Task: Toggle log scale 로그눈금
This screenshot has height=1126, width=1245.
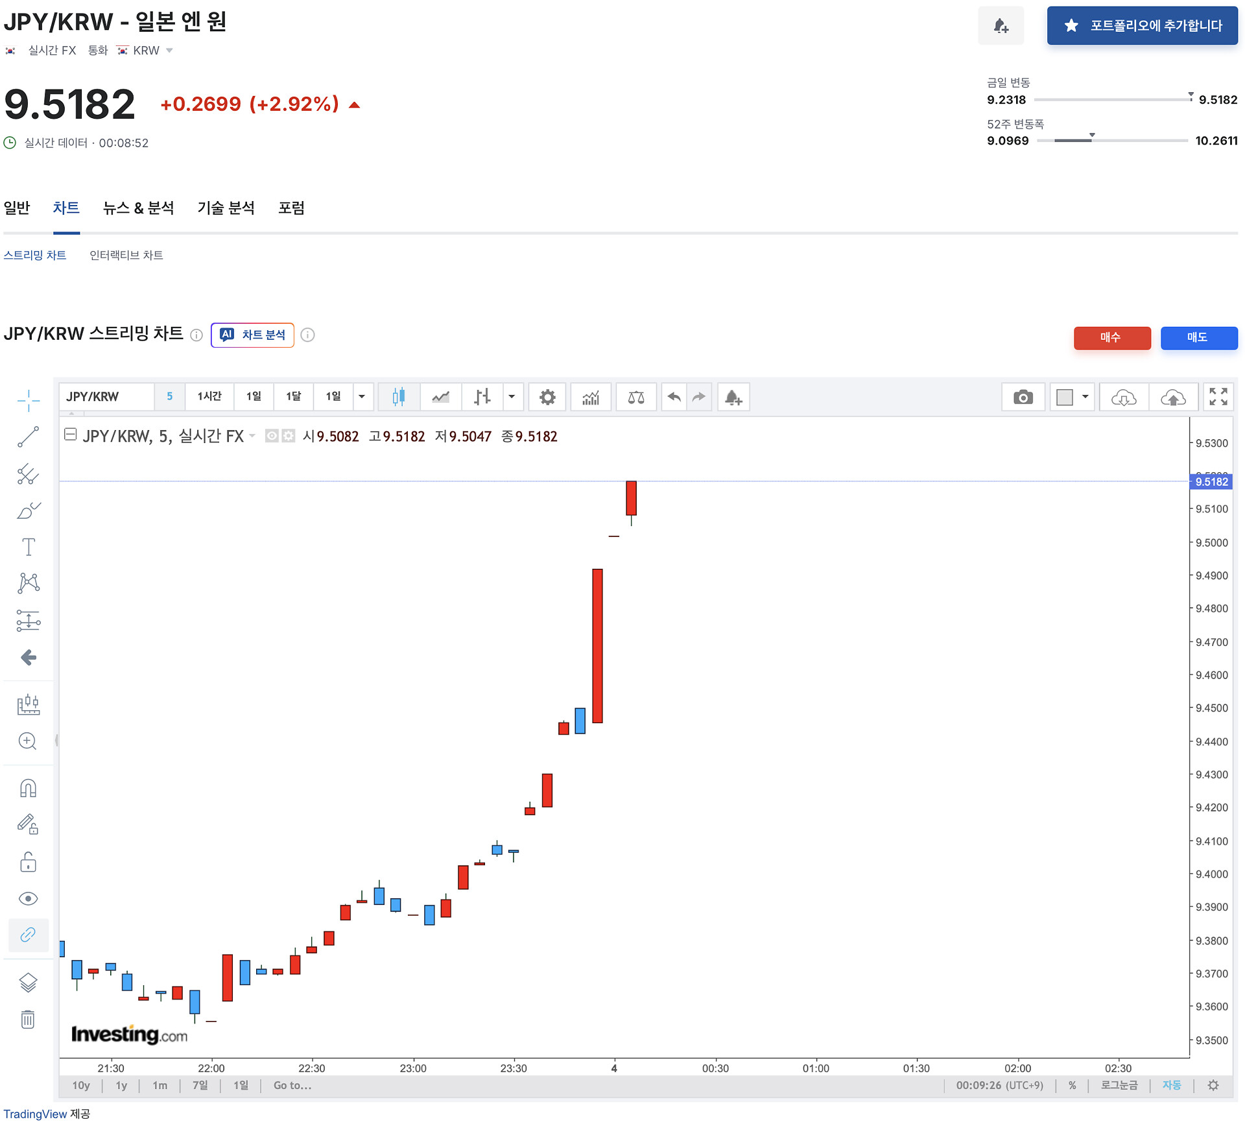Action: [x=1119, y=1085]
